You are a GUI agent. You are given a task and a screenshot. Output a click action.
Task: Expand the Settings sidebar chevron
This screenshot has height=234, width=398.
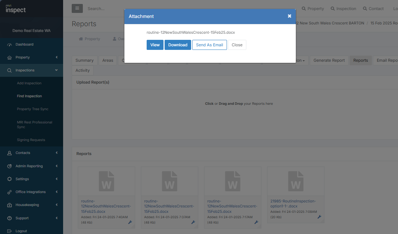click(x=57, y=179)
